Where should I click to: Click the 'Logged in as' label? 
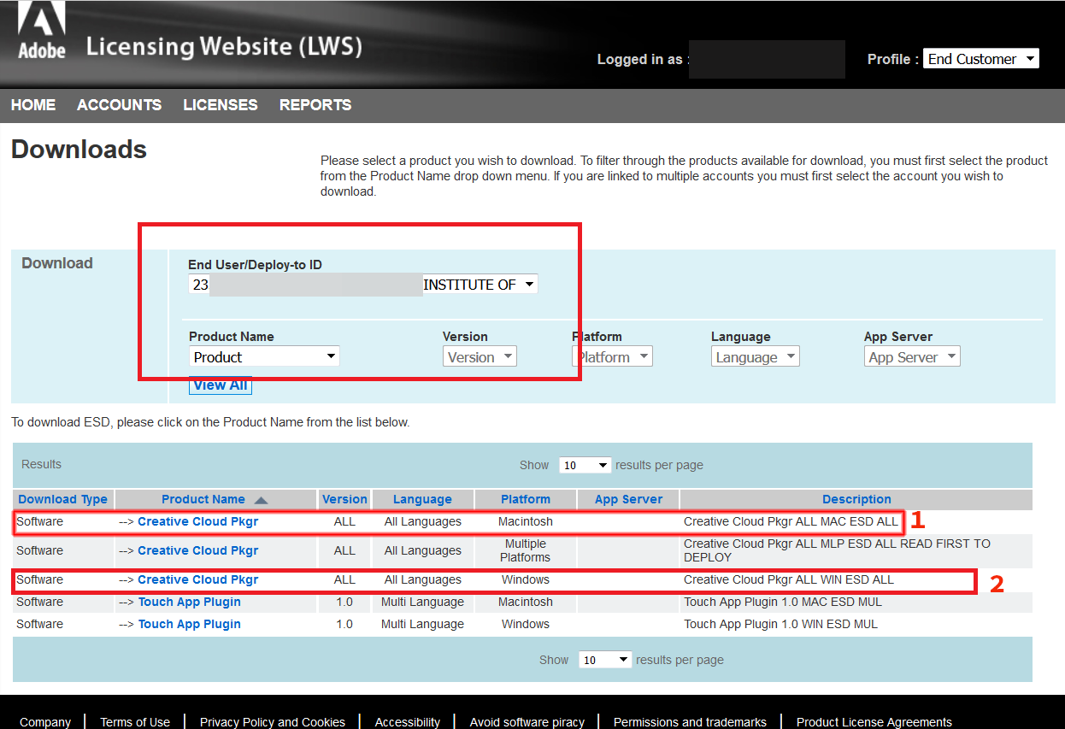tap(640, 59)
